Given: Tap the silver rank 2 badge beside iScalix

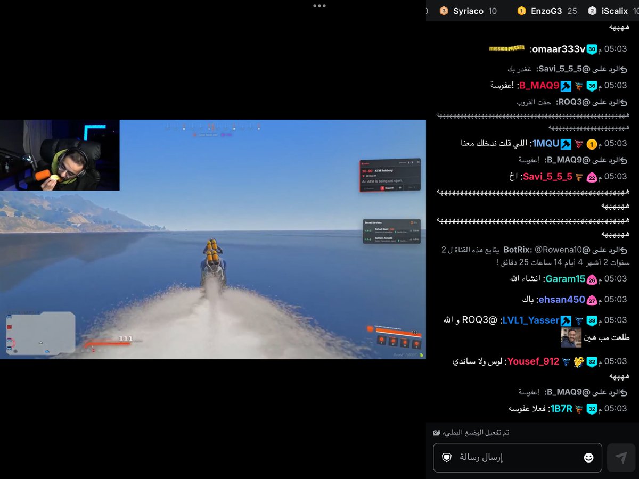Looking at the screenshot, I should tap(592, 11).
